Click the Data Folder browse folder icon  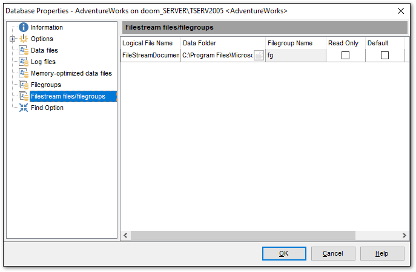pyautogui.click(x=259, y=55)
